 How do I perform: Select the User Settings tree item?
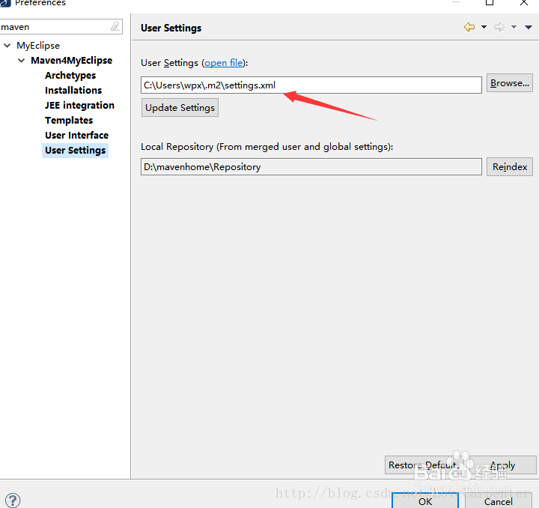(x=76, y=151)
